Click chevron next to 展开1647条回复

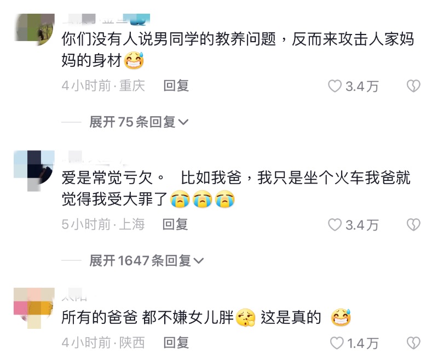(198, 261)
